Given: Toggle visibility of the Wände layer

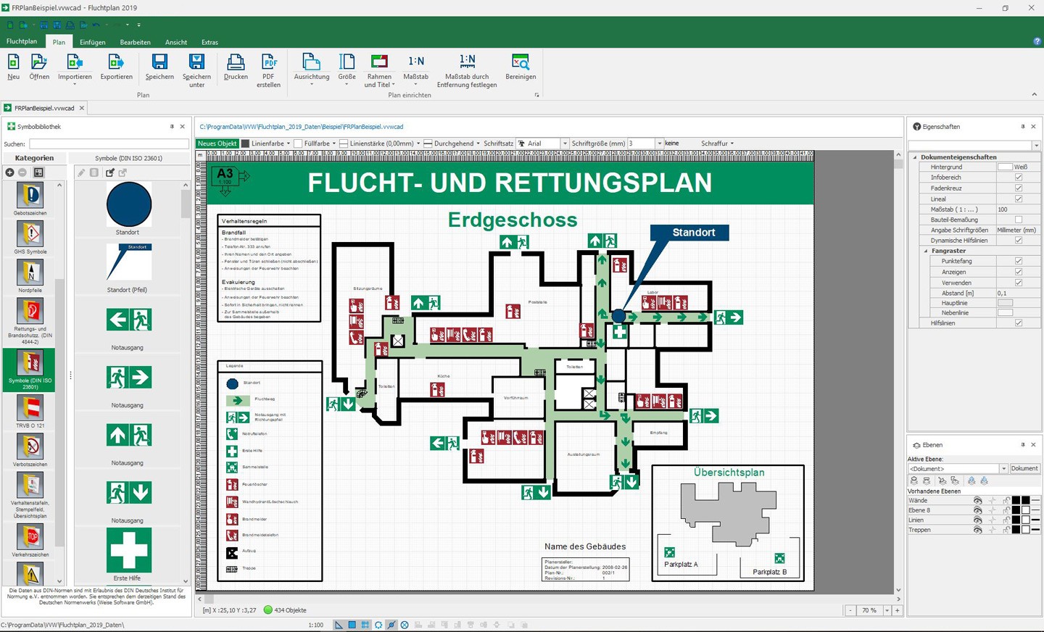Looking at the screenshot, I should pyautogui.click(x=977, y=501).
